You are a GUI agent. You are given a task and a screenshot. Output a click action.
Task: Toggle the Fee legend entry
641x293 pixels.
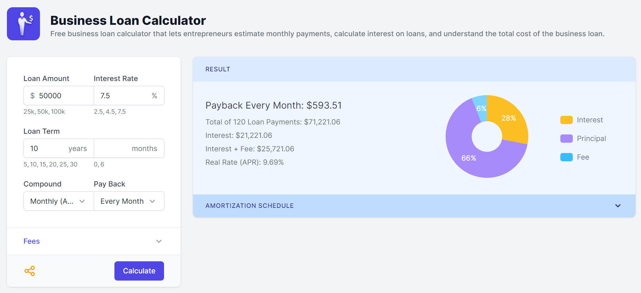[574, 157]
